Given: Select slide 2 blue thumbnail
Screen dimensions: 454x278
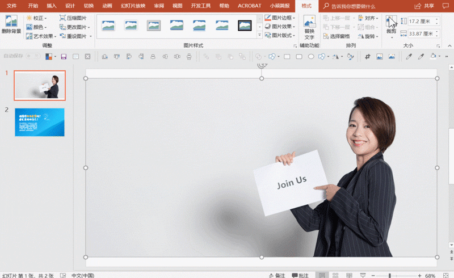Looking at the screenshot, I should 40,122.
